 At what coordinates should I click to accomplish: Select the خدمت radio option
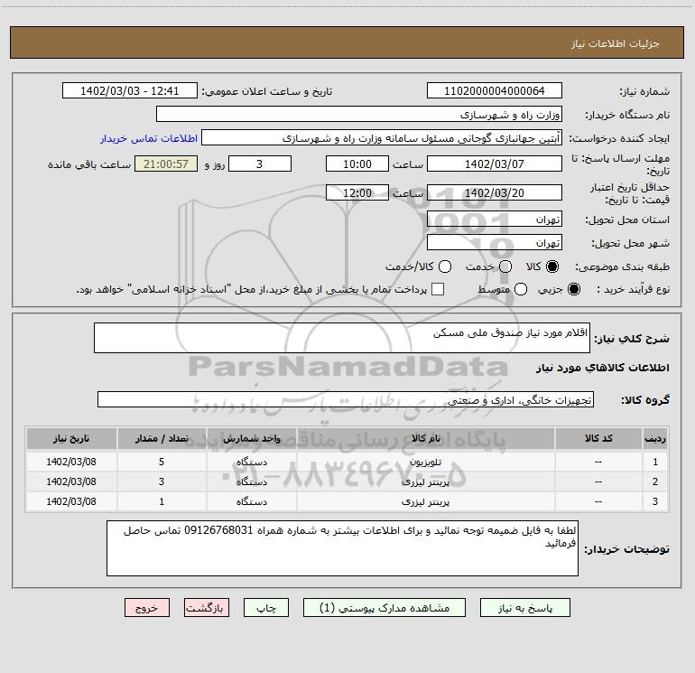point(505,266)
